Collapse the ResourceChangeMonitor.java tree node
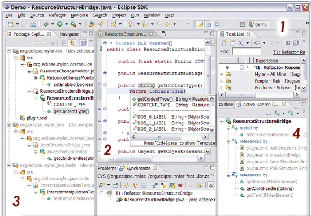This screenshot has height=216, width=311. pyautogui.click(x=29, y=71)
